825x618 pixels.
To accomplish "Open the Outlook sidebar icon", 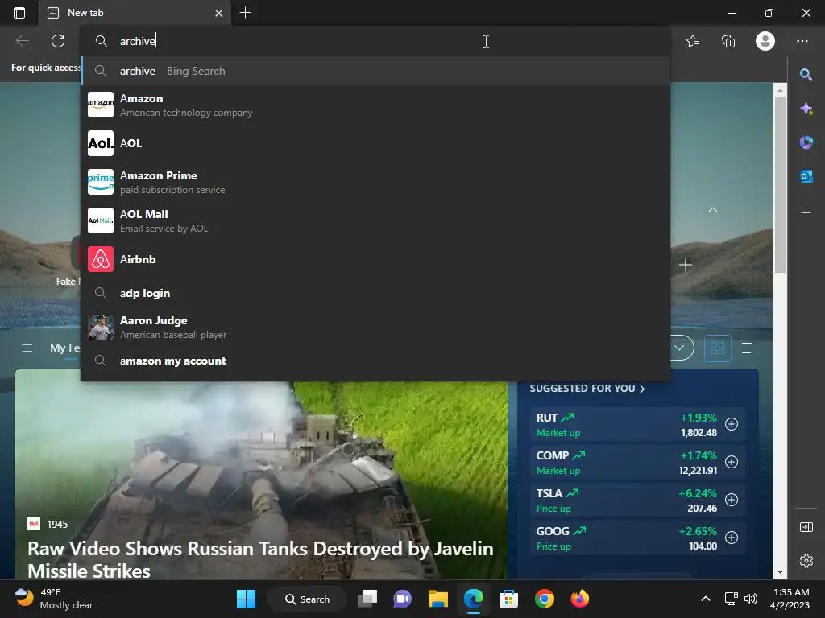I will [x=806, y=176].
